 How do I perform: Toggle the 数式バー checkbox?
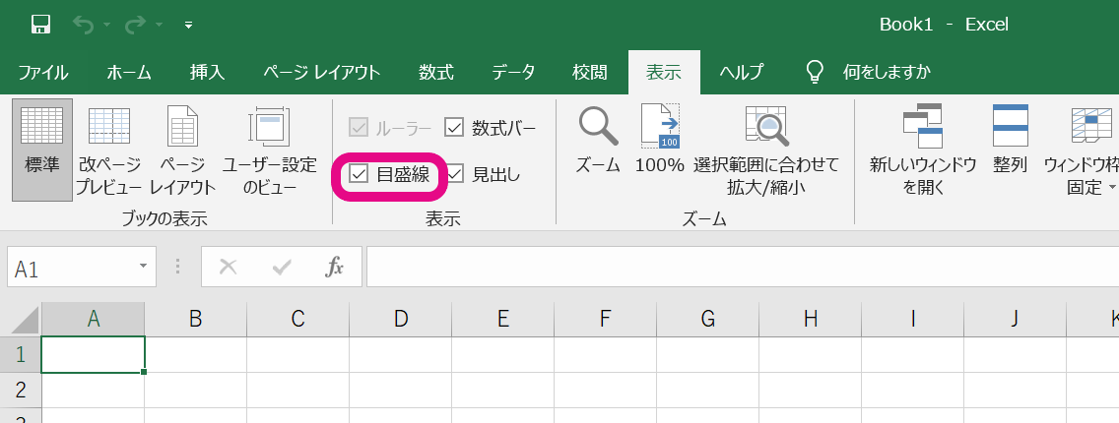pos(454,127)
